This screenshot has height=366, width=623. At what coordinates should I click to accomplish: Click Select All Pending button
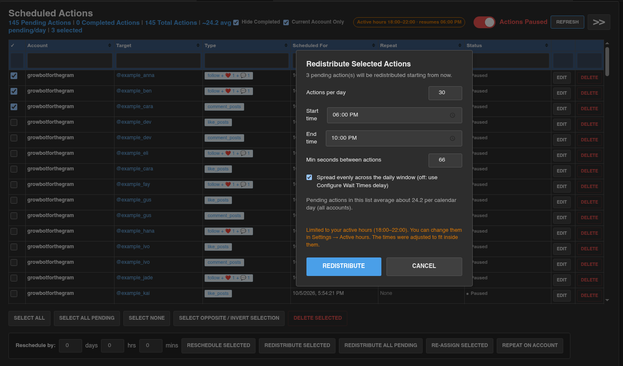87,318
